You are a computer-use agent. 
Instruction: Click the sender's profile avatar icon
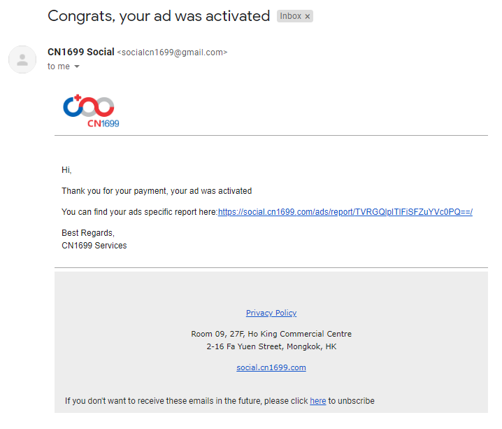[x=22, y=59]
